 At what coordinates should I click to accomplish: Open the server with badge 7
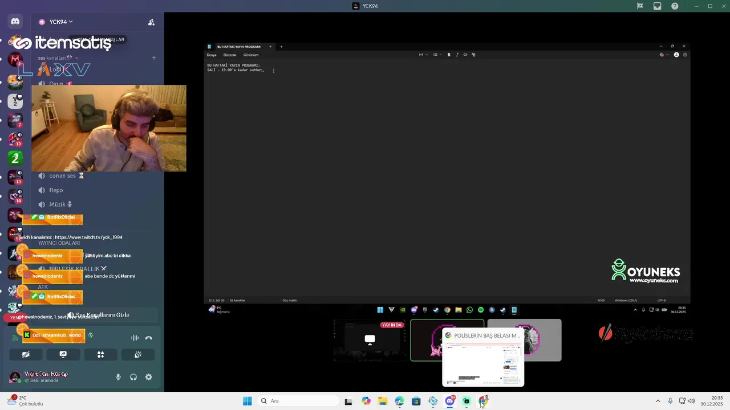[15, 120]
